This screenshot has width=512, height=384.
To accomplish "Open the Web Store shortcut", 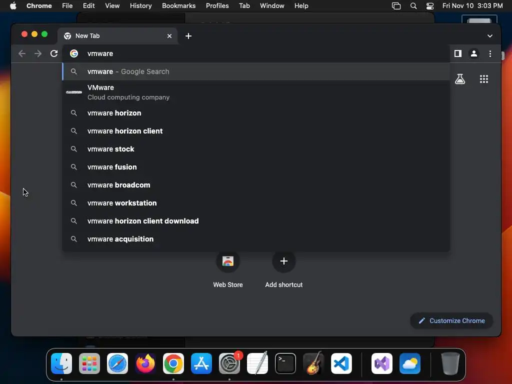I will pos(228,269).
